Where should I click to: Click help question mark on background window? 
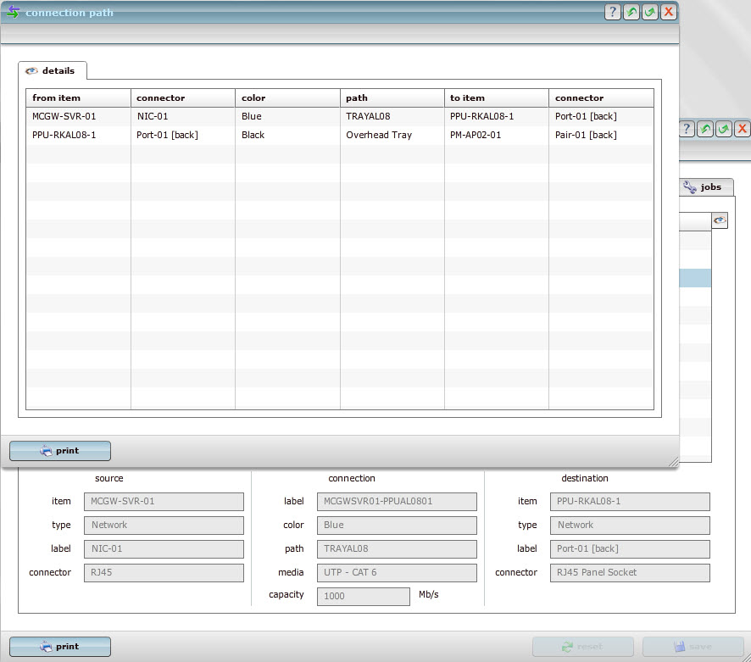[x=687, y=129]
